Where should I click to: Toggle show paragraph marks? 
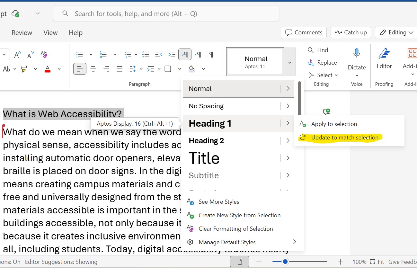(x=211, y=54)
